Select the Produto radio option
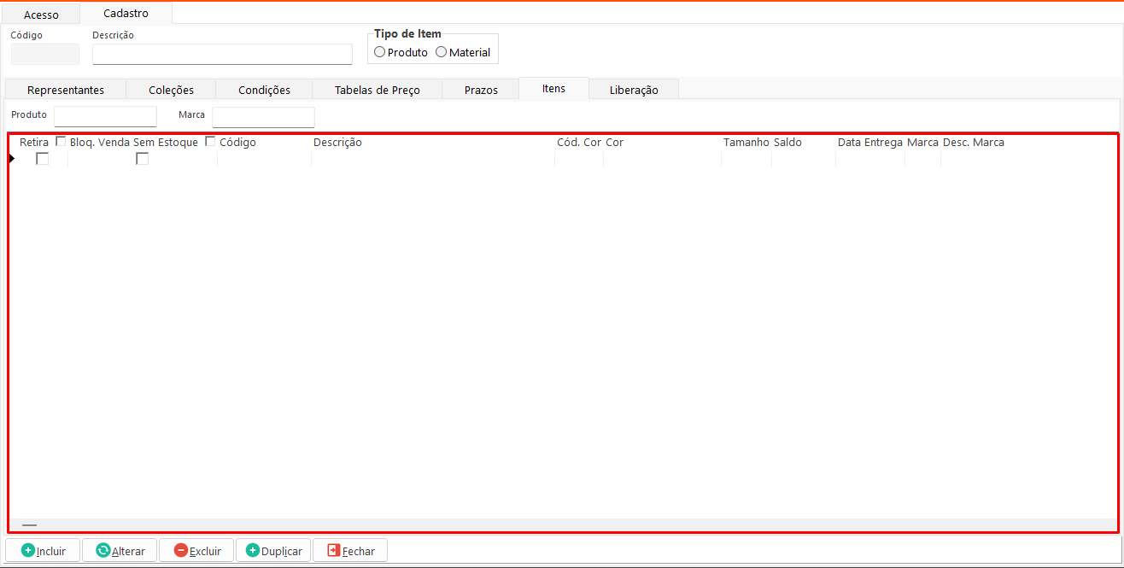 [x=380, y=52]
